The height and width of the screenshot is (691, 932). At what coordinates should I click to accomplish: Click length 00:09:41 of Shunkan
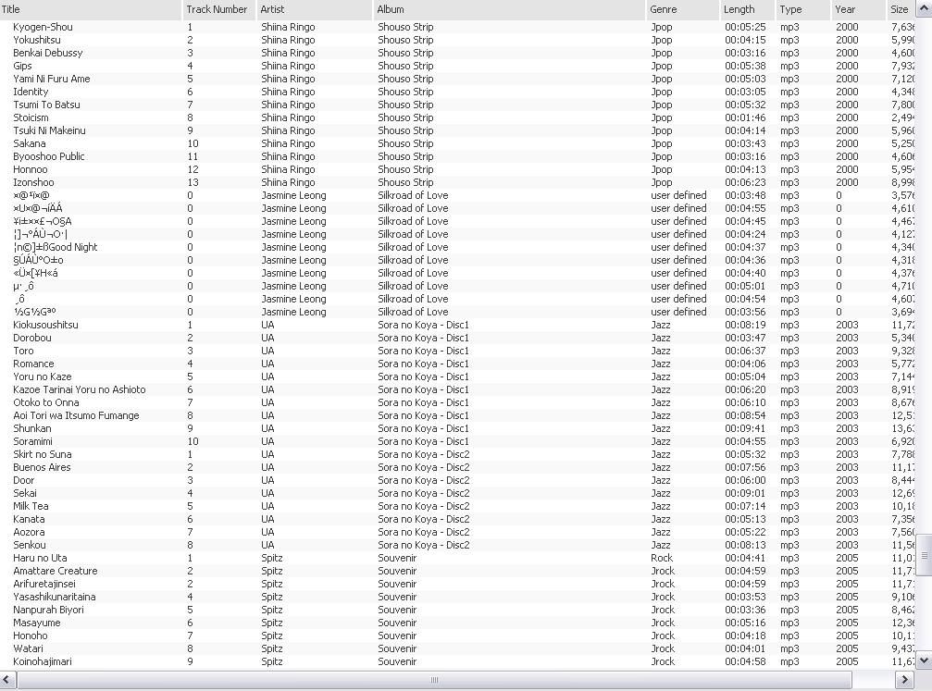(745, 428)
